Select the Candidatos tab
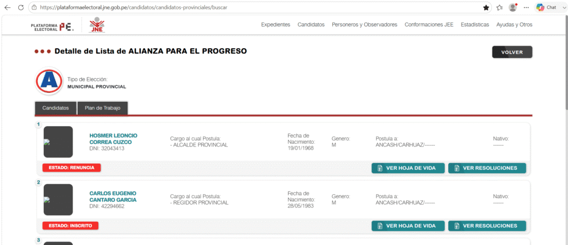Image resolution: width=568 pixels, height=245 pixels. pos(55,108)
